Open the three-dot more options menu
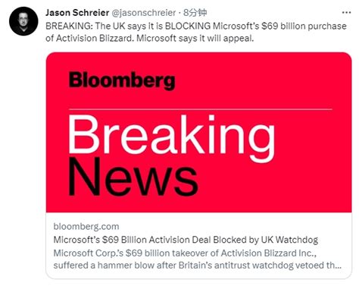Screen dimensions: 359x286 346,12
